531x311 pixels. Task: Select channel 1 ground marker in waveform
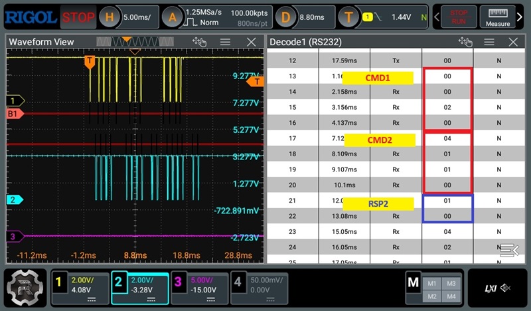point(15,101)
